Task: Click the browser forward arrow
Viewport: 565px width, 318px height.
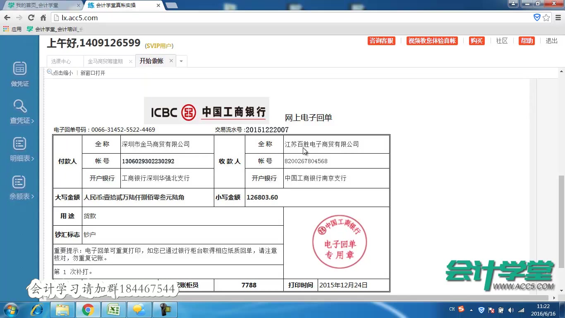Action: tap(19, 18)
